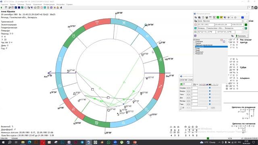Viewport: 258px width, 145px height.
Task: Open Telegram from the taskbar
Action: pos(82,142)
